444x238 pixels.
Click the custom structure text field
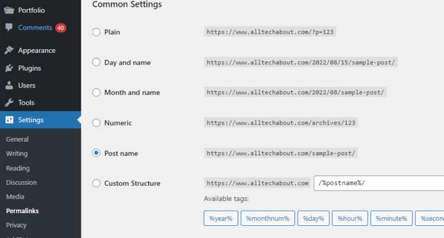[x=379, y=184]
